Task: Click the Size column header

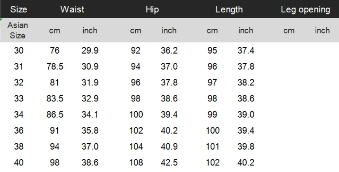Action: [19, 9]
